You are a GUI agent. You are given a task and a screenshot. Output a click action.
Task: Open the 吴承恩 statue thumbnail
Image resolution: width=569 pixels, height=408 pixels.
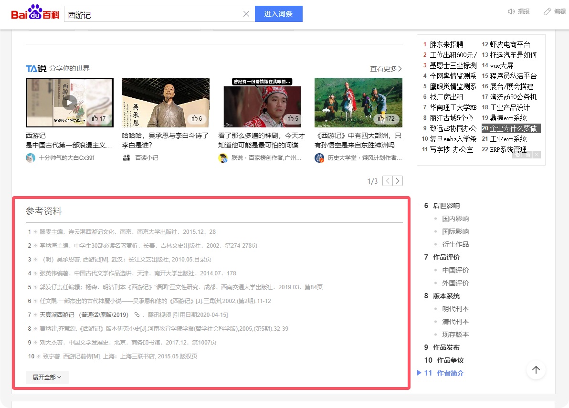pos(166,103)
